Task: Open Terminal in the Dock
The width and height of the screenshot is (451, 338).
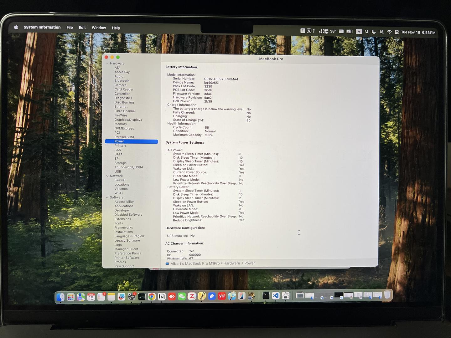Action: (266, 295)
